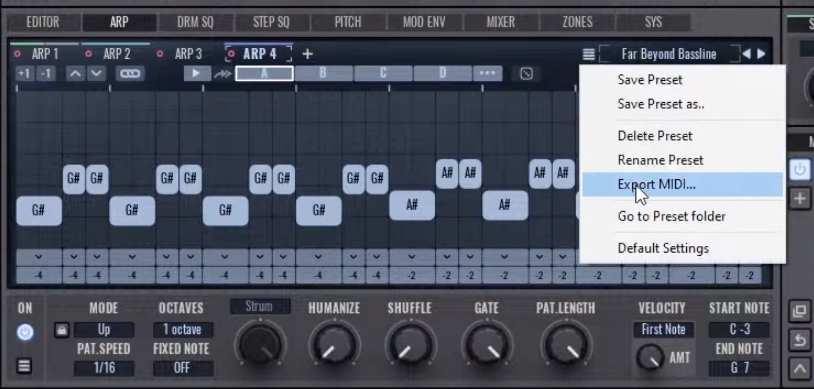Click the plus icon on the right sidebar
Viewport: 814px width, 389px height.
(799, 198)
